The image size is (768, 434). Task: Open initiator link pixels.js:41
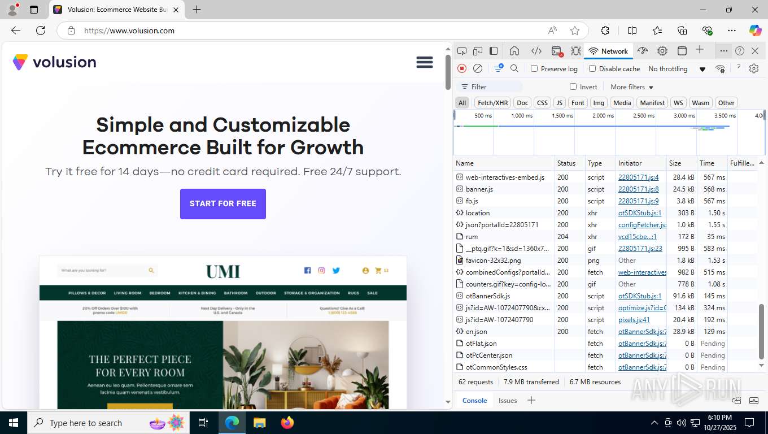(x=634, y=320)
